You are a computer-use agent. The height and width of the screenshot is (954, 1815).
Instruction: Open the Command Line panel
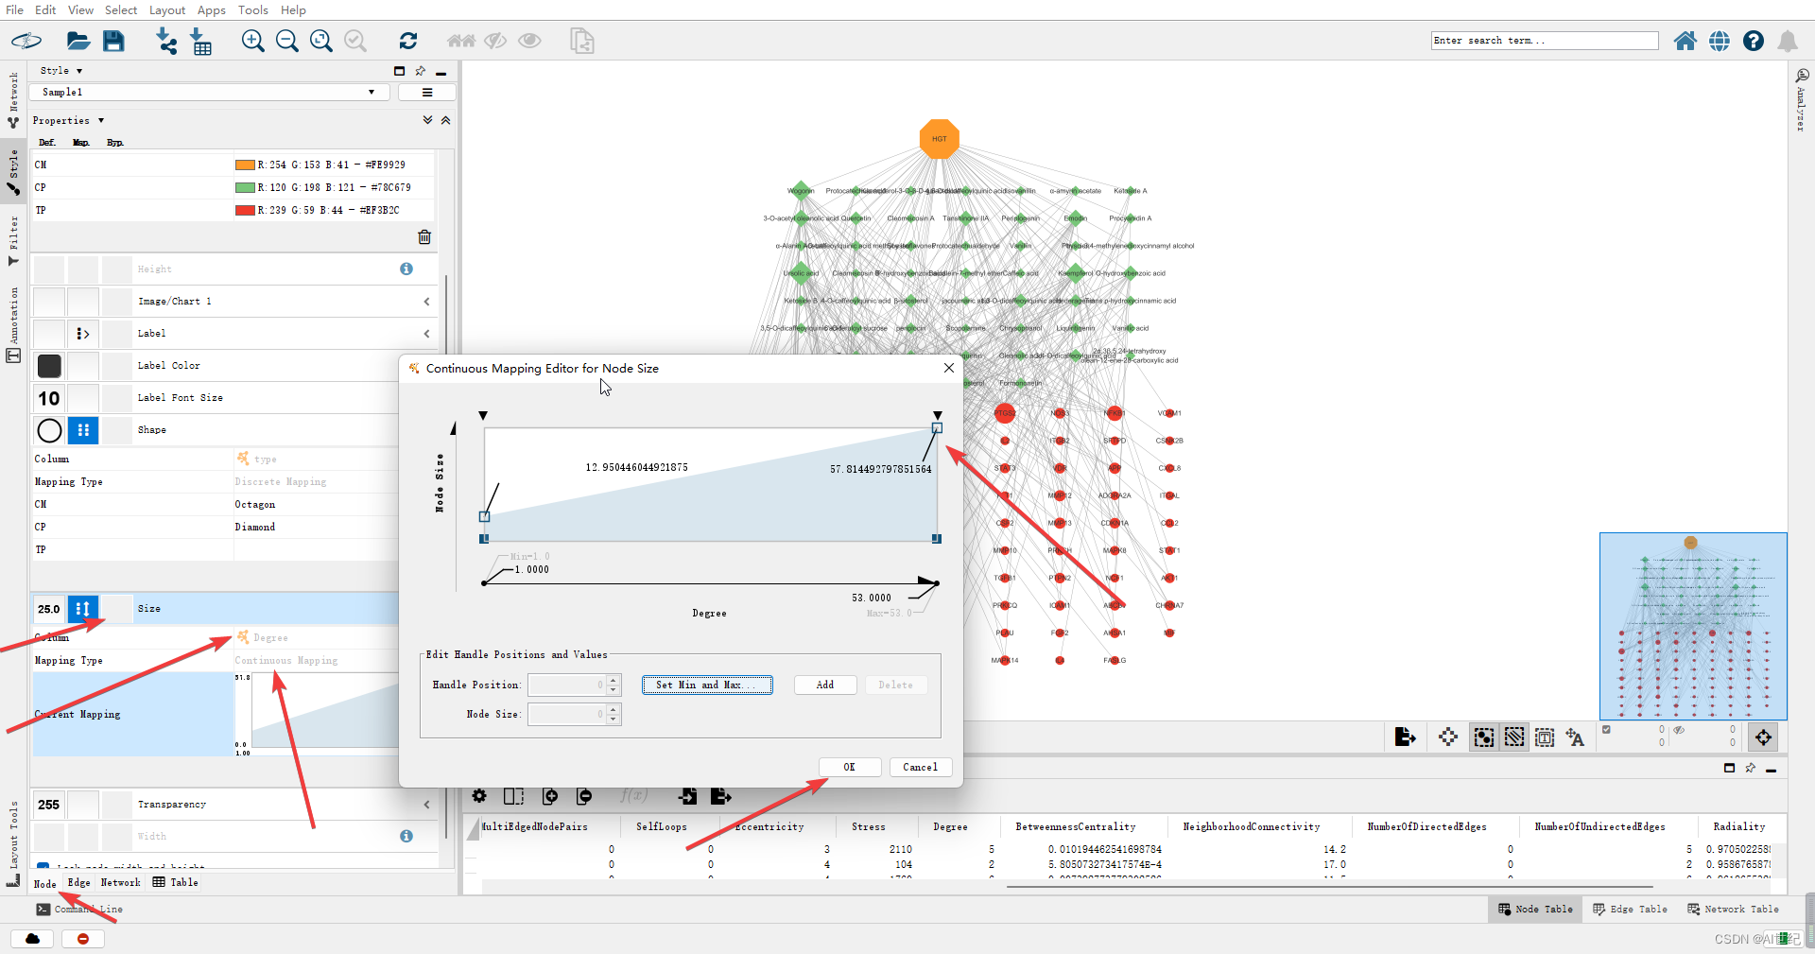click(79, 909)
